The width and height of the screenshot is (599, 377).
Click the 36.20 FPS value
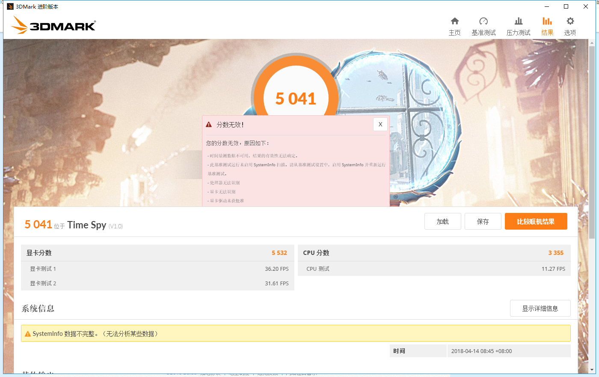coord(277,269)
